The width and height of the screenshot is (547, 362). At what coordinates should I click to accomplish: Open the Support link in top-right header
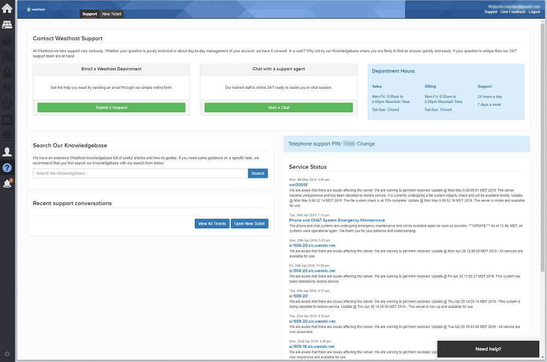(491, 12)
